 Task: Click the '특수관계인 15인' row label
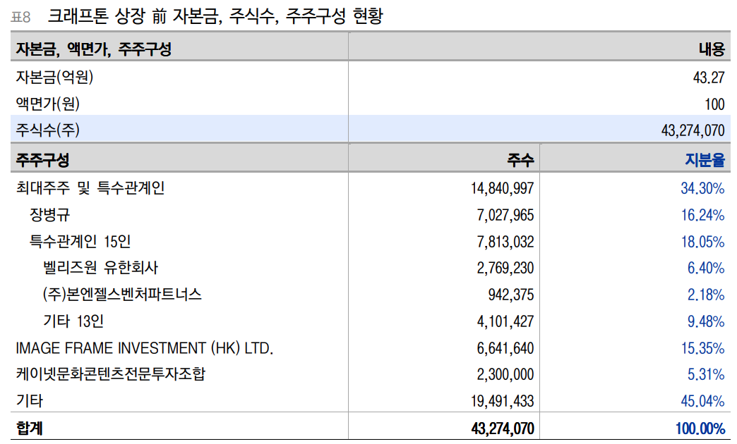[80, 242]
